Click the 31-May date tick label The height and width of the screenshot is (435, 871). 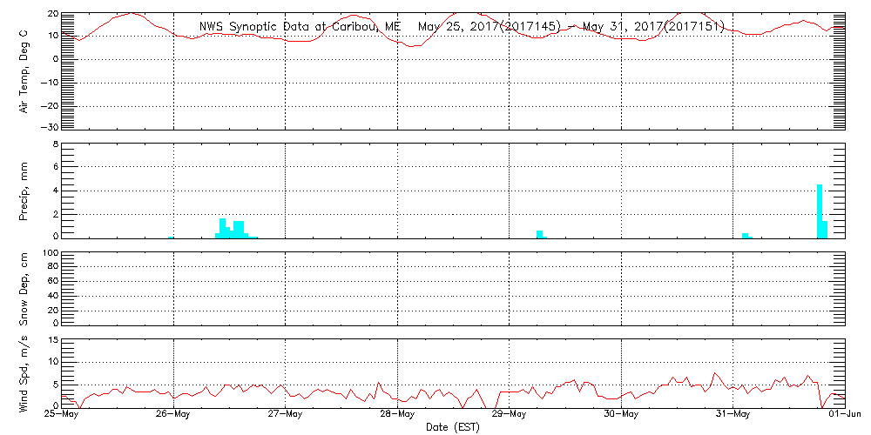(x=733, y=415)
